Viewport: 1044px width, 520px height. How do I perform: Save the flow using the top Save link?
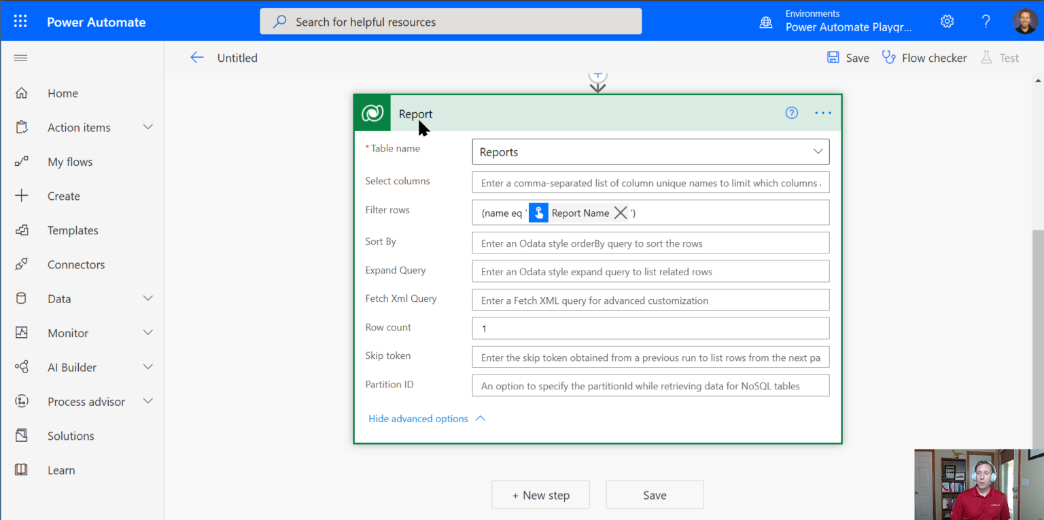pos(848,58)
